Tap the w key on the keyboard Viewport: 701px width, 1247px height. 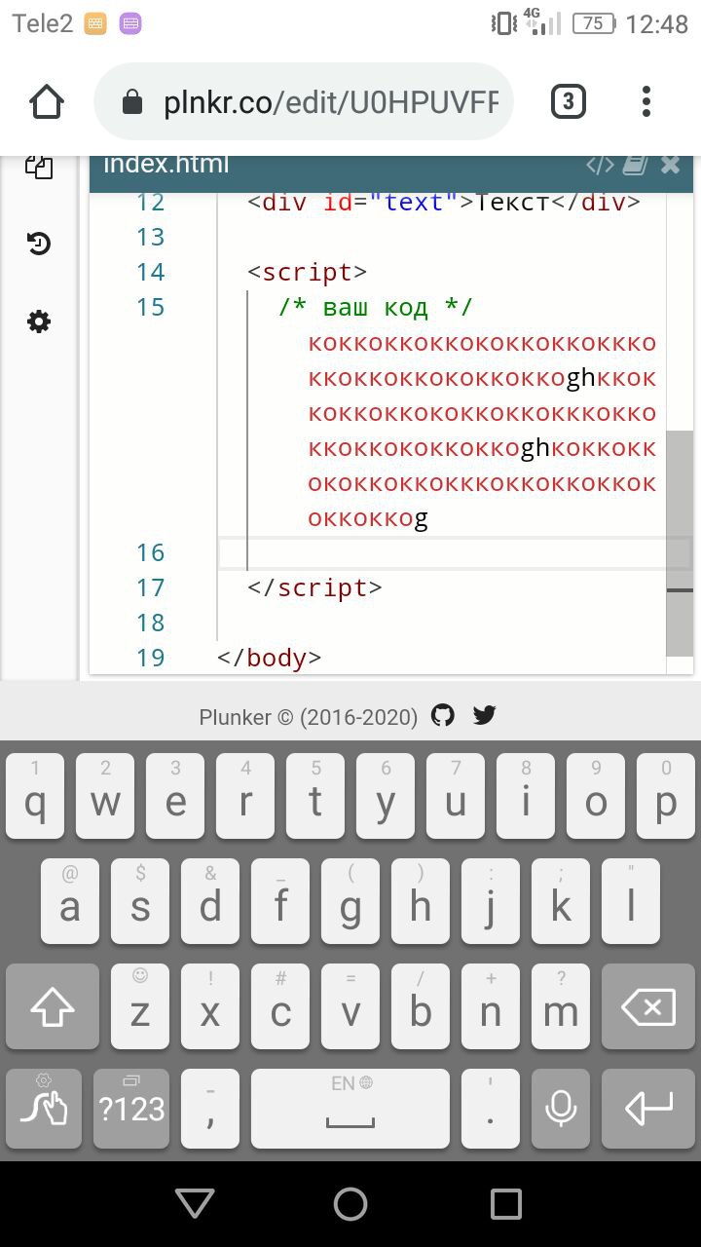[105, 796]
